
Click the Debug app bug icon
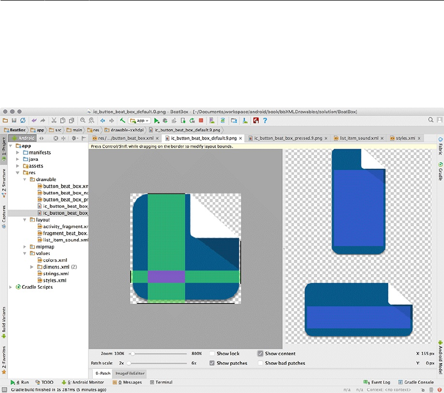[165, 121]
